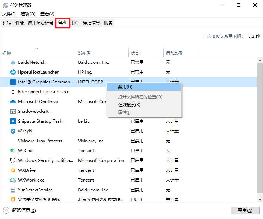Switch to the 用户 tab
This screenshot has width=263, height=219.
pos(75,23)
